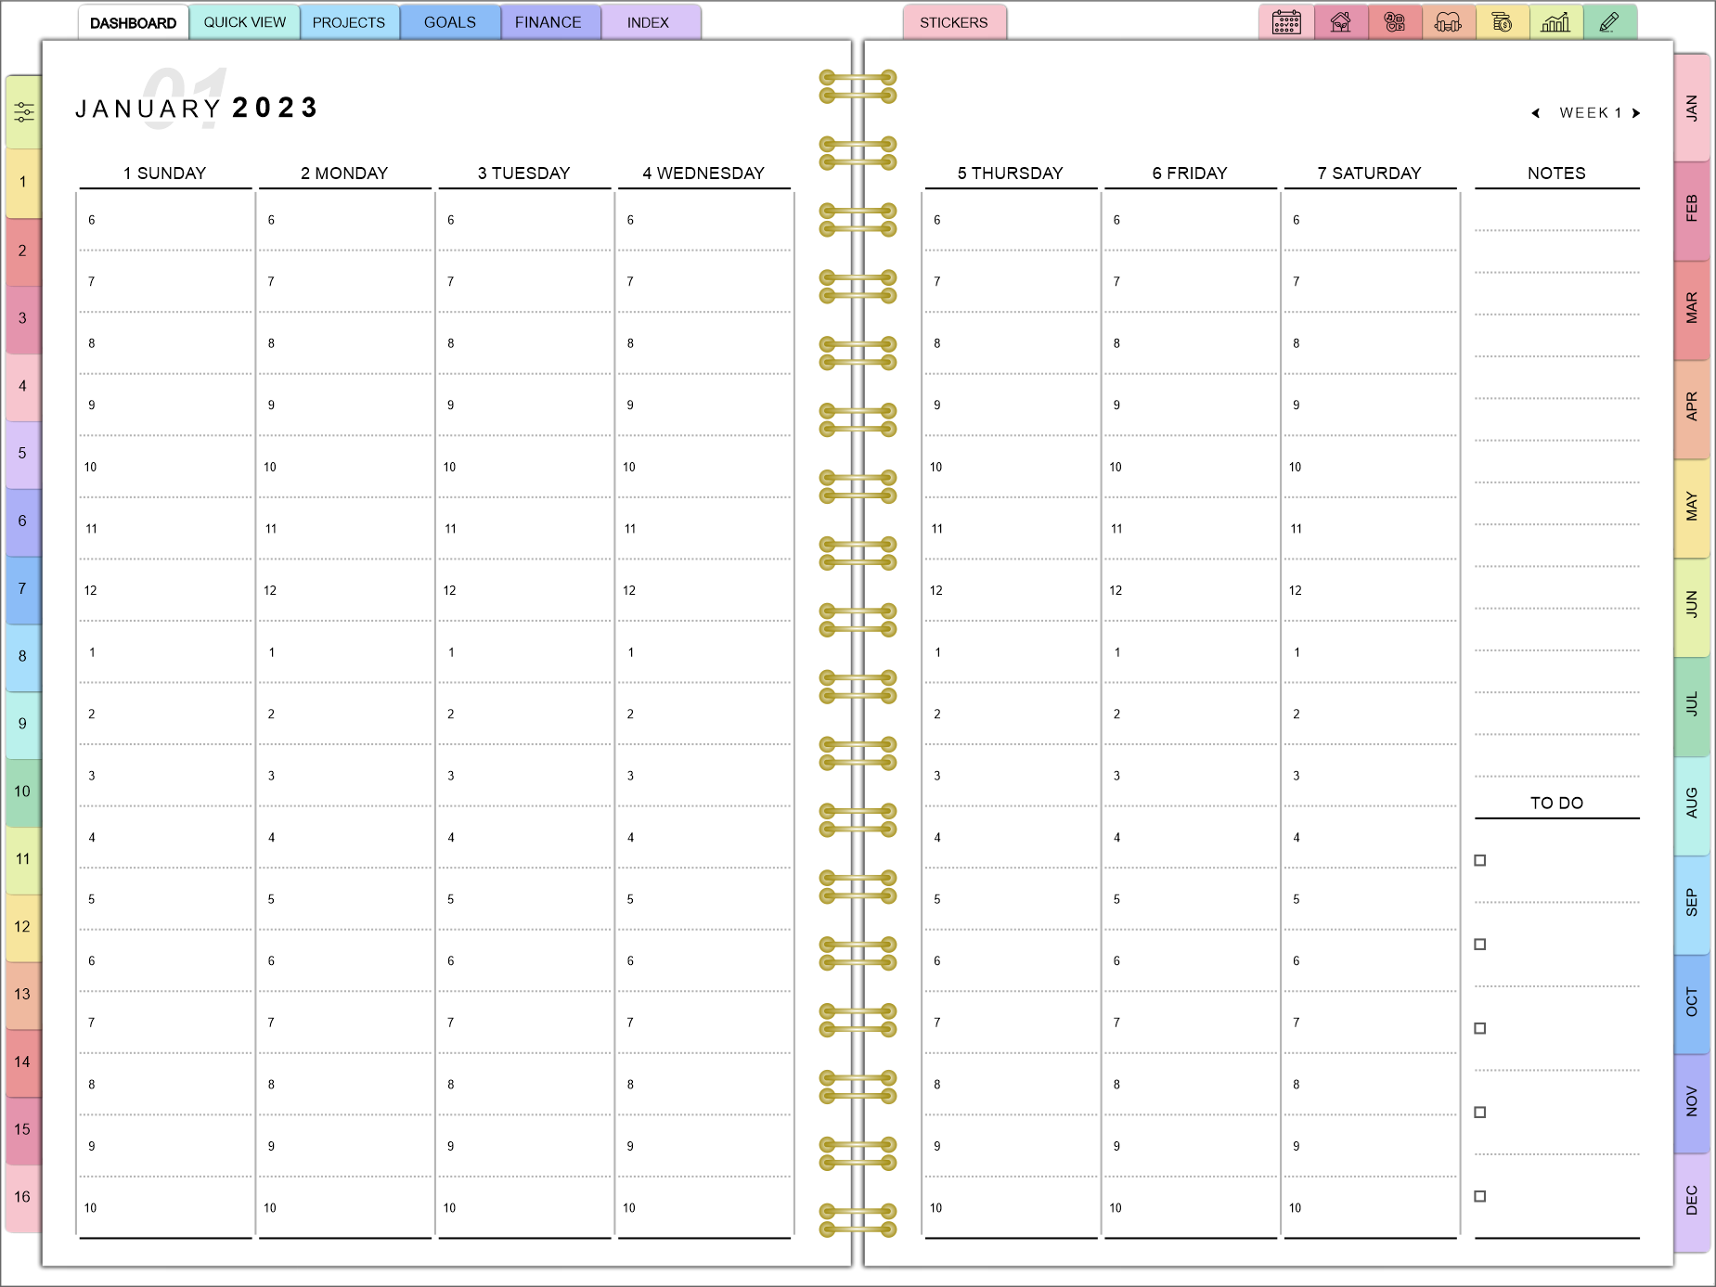Check the last To Do checkbox
The height and width of the screenshot is (1287, 1716).
1480,1196
